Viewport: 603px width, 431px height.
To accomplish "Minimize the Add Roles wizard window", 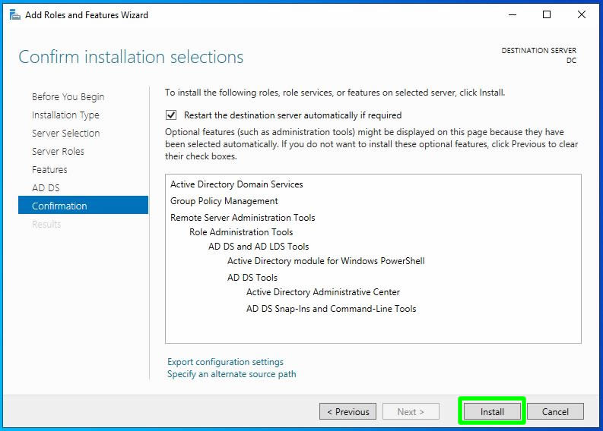I will pyautogui.click(x=512, y=14).
